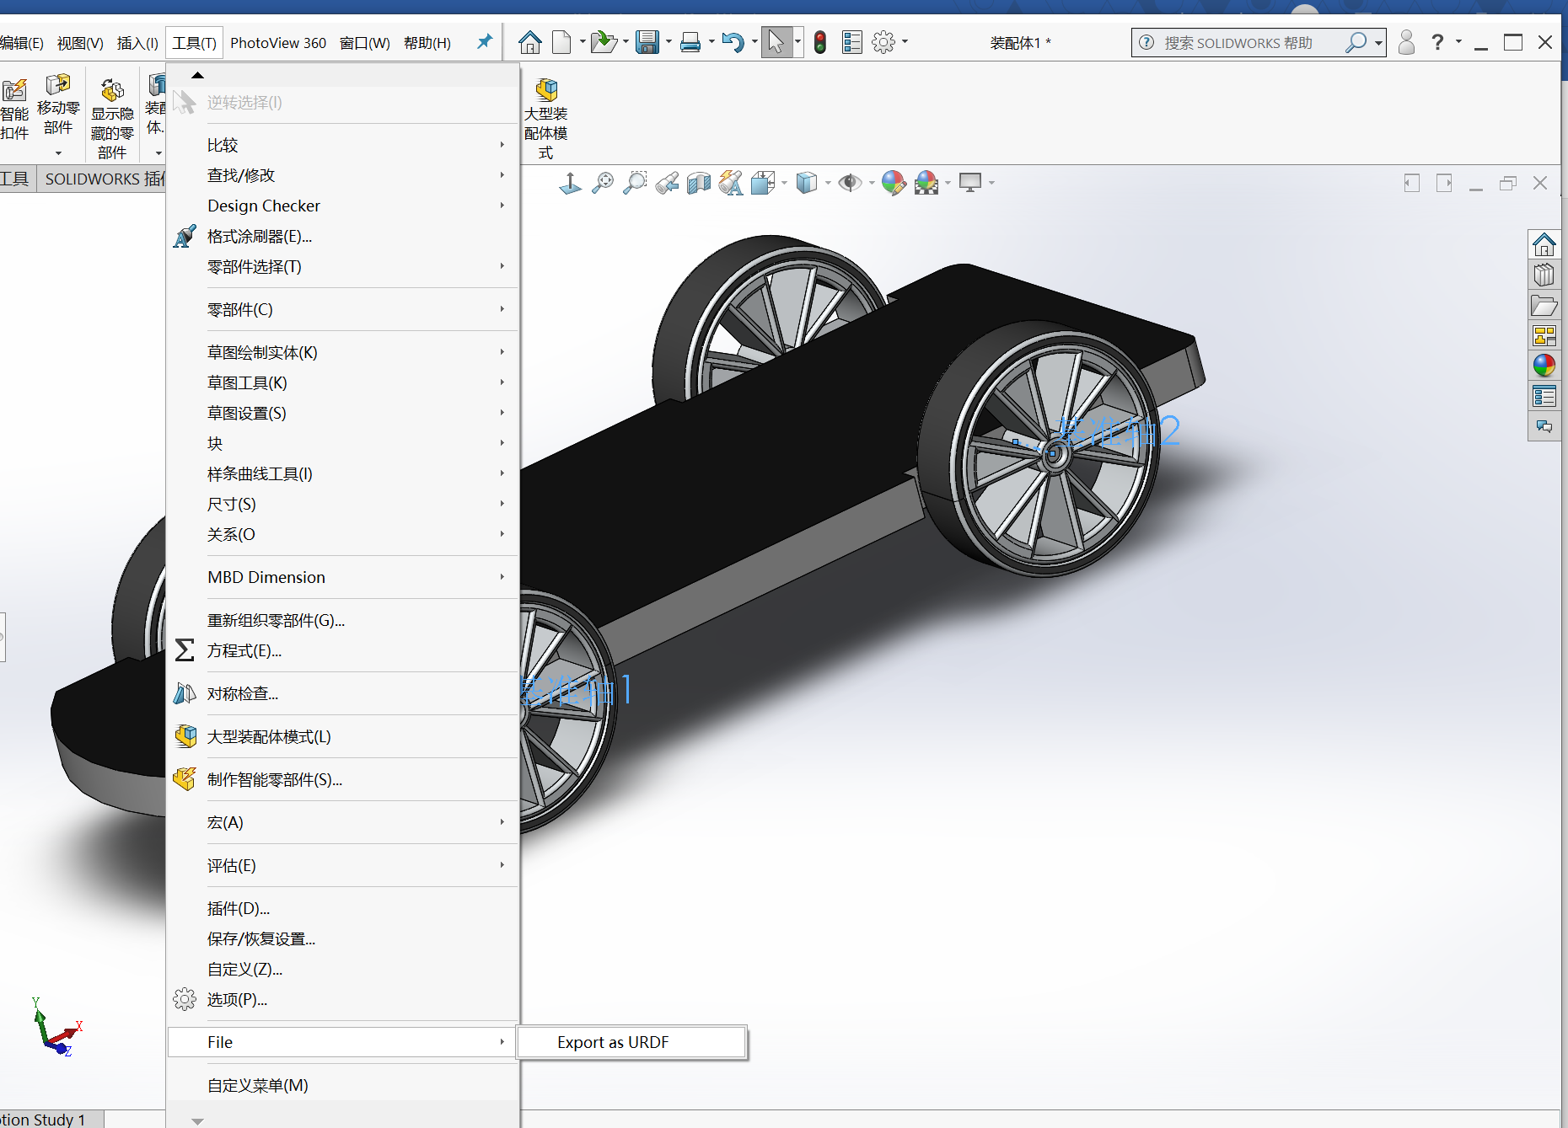Activate the Select cursor tool
Viewport: 1568px width, 1128px height.
click(776, 42)
